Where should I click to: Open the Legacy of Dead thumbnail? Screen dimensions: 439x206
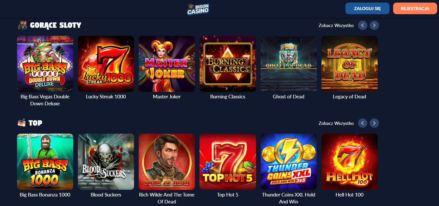350,64
